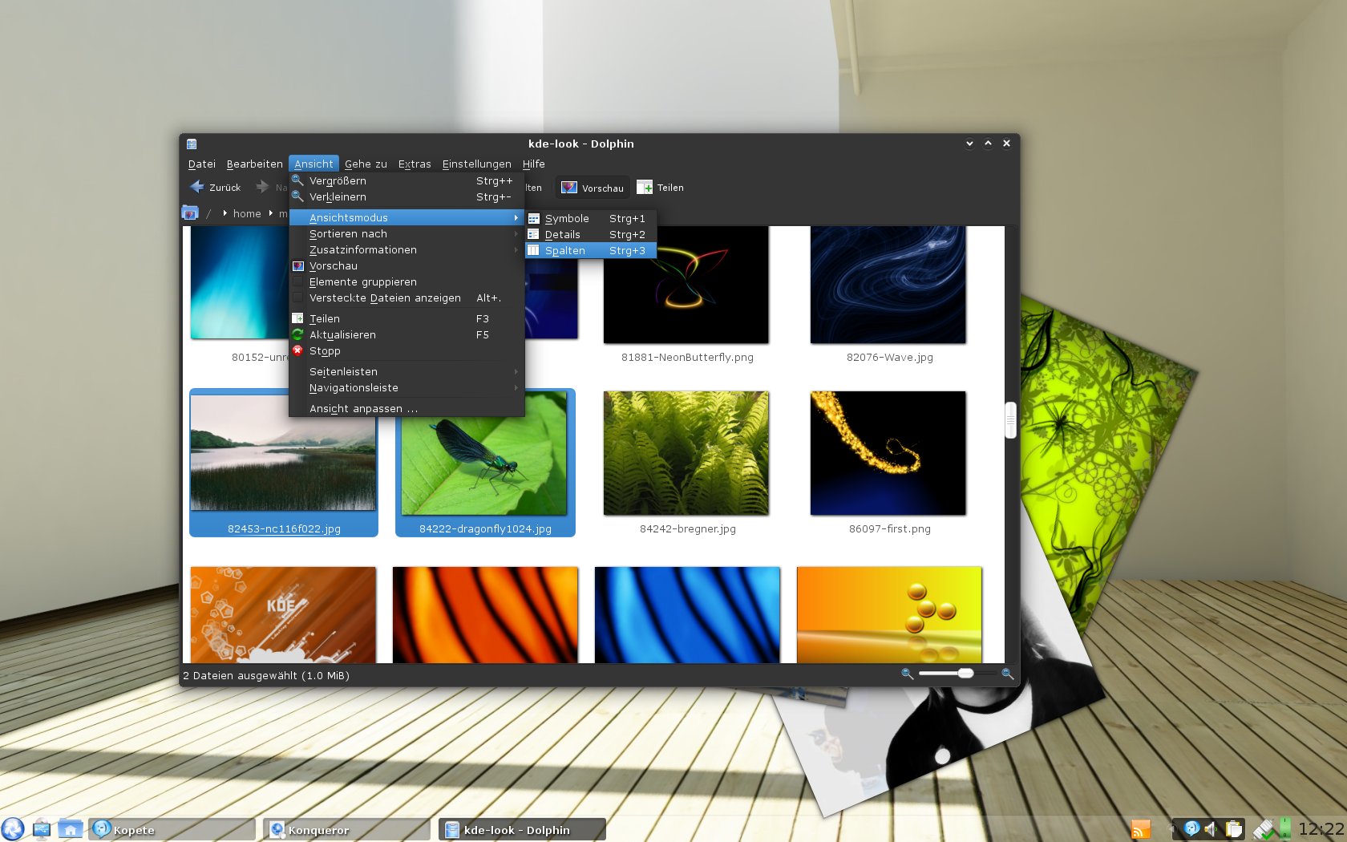The width and height of the screenshot is (1347, 842).
Task: Open the Einstellungen menu
Action: (476, 164)
